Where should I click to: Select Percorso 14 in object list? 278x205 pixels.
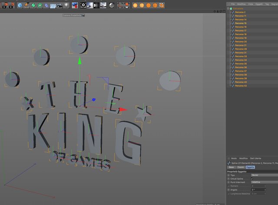point(241,20)
